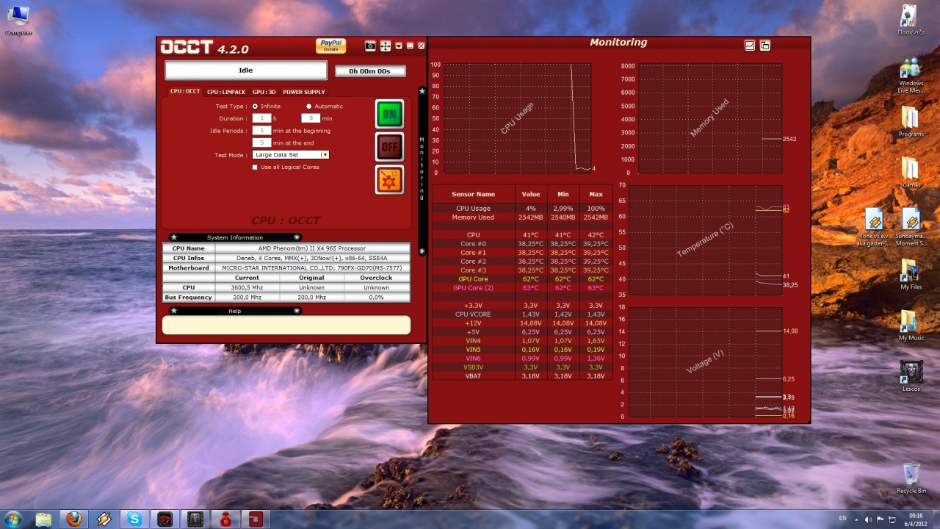Stop the test with the OFF button

pyautogui.click(x=389, y=147)
